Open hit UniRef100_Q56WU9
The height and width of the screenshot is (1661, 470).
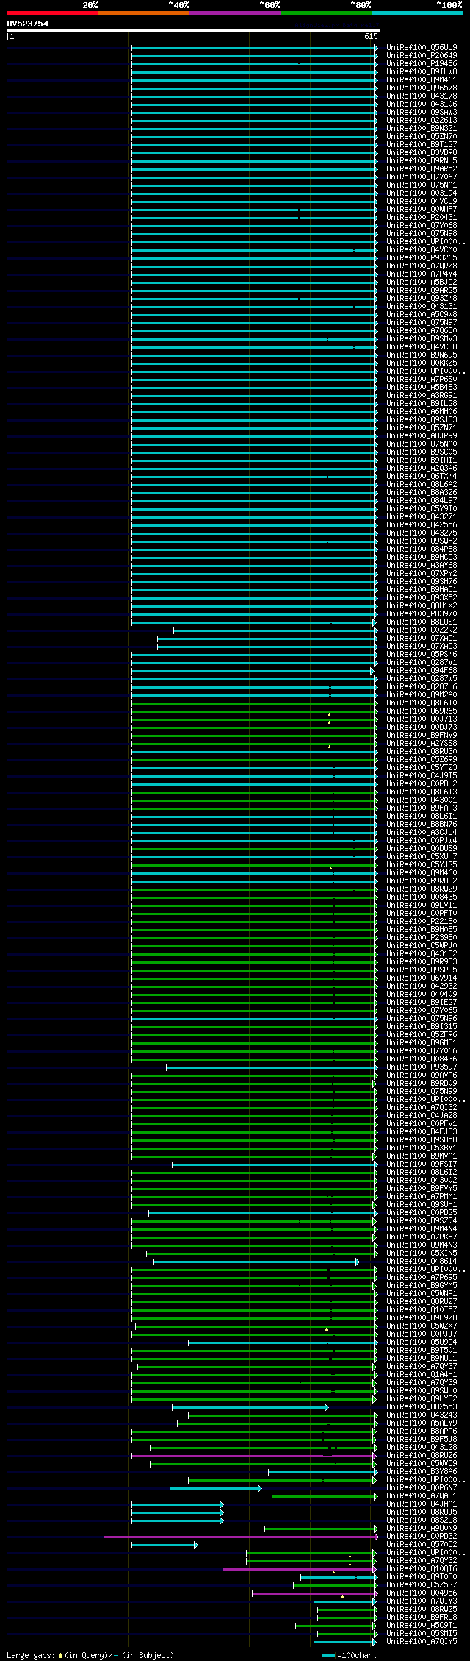click(x=422, y=47)
